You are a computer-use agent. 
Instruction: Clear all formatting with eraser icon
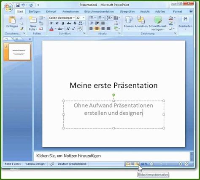coord(80,29)
